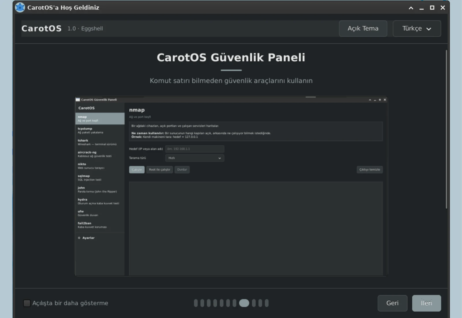This screenshot has width=462, height=318.
Task: Select the fifth page indicator dot
Action: pyautogui.click(x=221, y=303)
